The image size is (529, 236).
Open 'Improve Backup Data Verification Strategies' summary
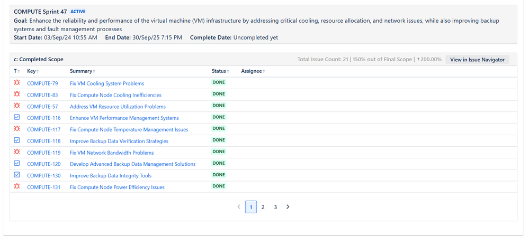point(119,141)
